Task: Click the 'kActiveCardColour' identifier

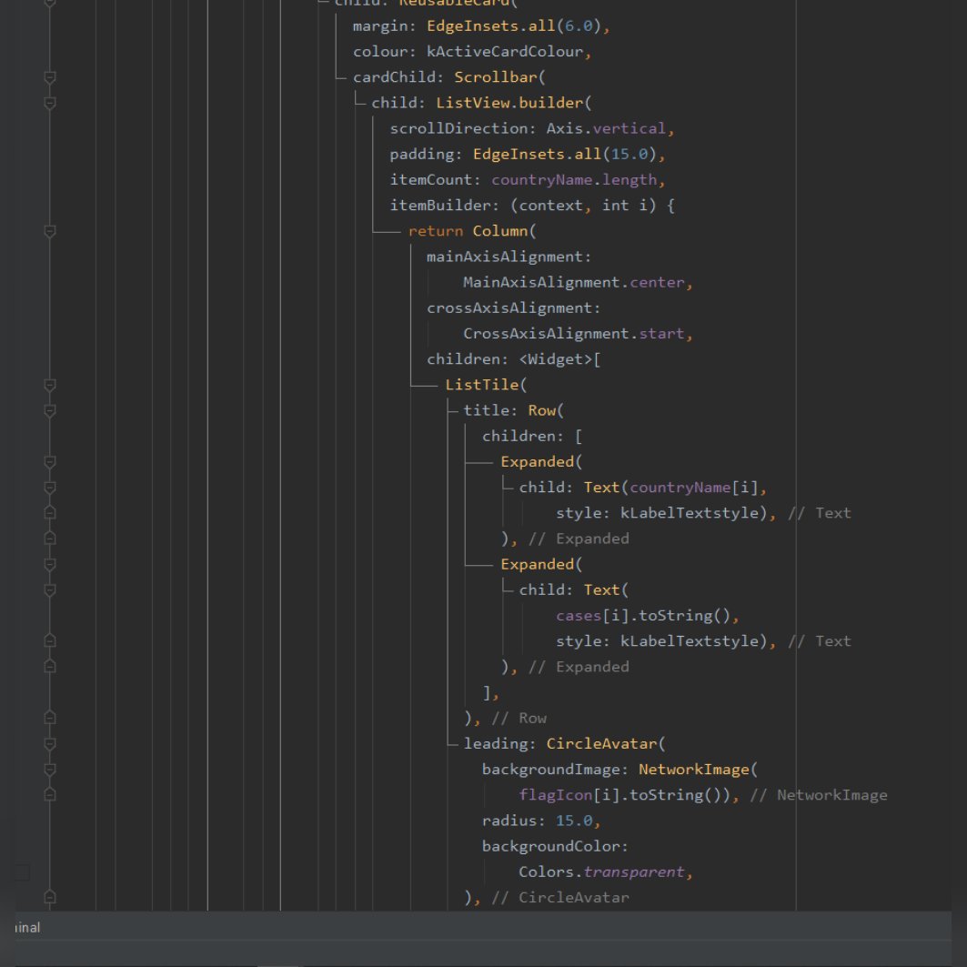Action: (505, 52)
